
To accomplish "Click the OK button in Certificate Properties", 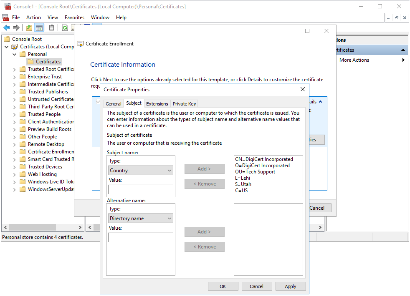I will click(223, 286).
